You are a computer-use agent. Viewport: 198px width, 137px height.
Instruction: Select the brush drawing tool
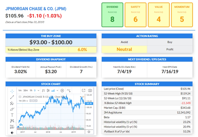coord(12,109)
